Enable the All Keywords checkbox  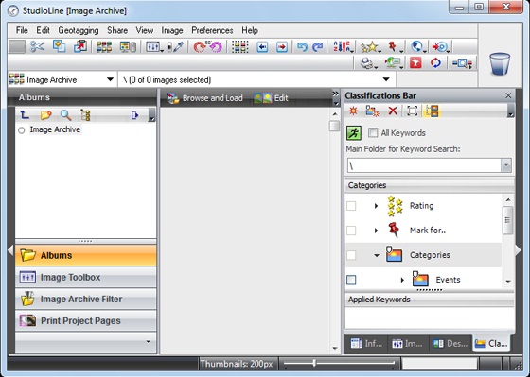[373, 132]
